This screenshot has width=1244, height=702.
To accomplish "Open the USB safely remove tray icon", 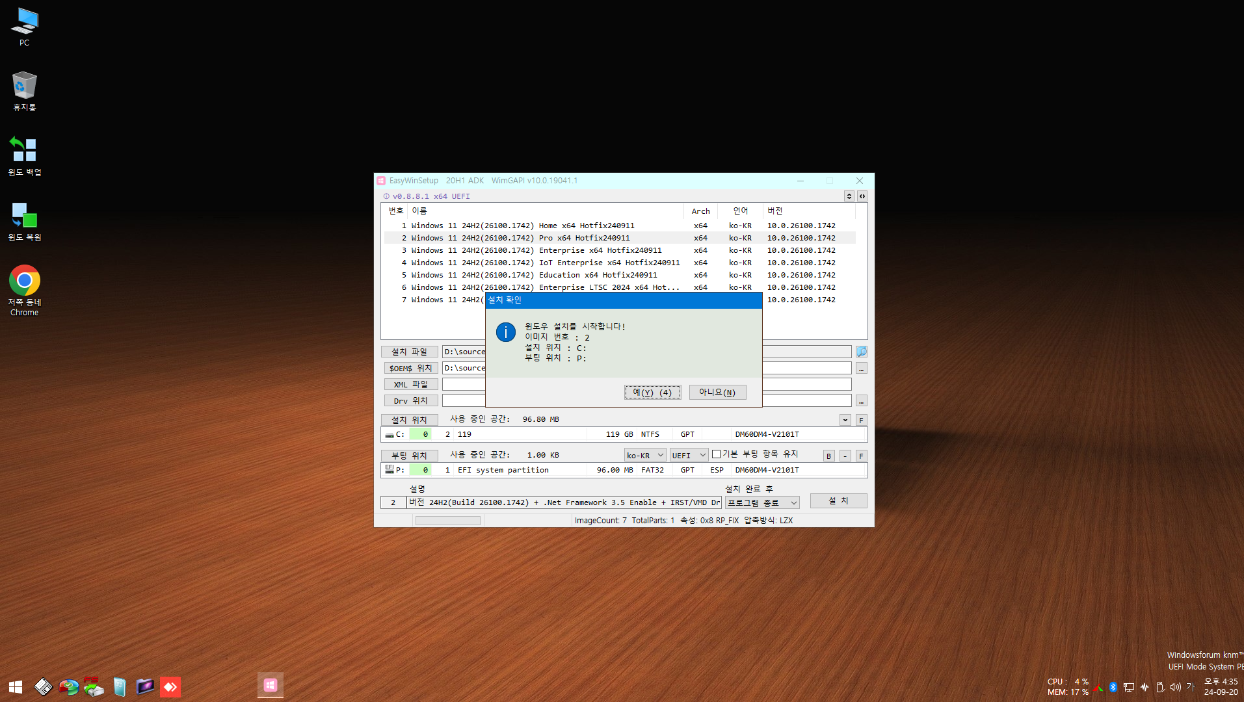I will click(1159, 687).
